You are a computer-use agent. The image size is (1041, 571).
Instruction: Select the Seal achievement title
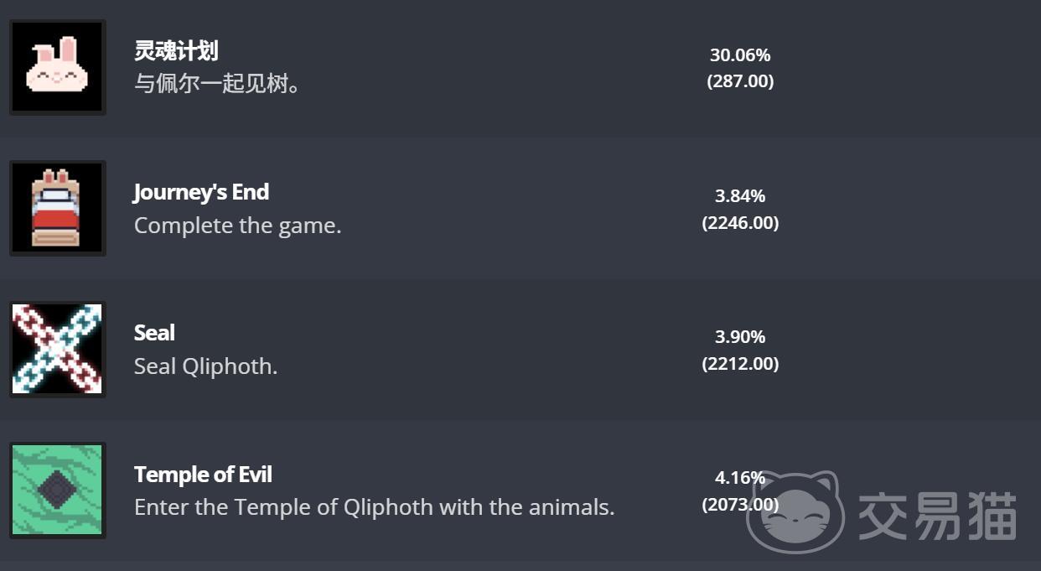pos(154,333)
